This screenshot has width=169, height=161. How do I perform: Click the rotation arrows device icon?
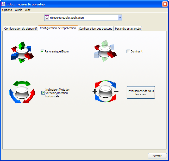[22, 92]
